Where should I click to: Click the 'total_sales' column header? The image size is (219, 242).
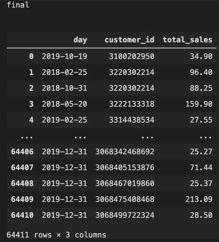tap(188, 40)
